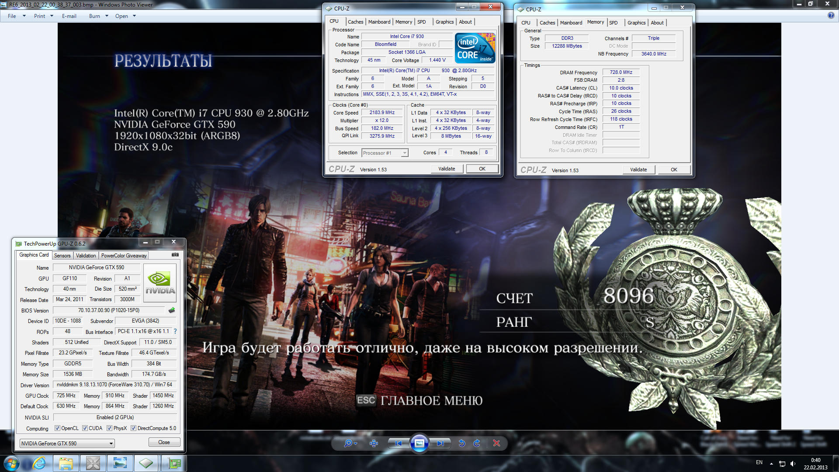Expand the Open menu dropdown

(134, 16)
